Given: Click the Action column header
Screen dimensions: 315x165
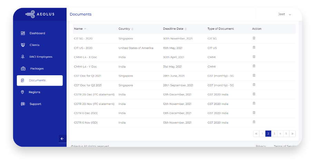Looking at the screenshot, I should (257, 29).
